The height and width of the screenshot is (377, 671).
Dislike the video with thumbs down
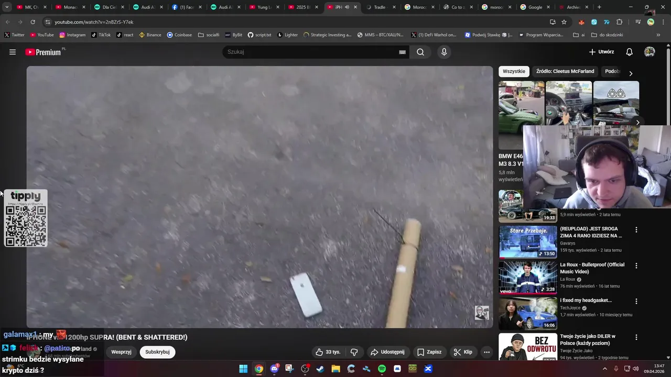pyautogui.click(x=354, y=352)
